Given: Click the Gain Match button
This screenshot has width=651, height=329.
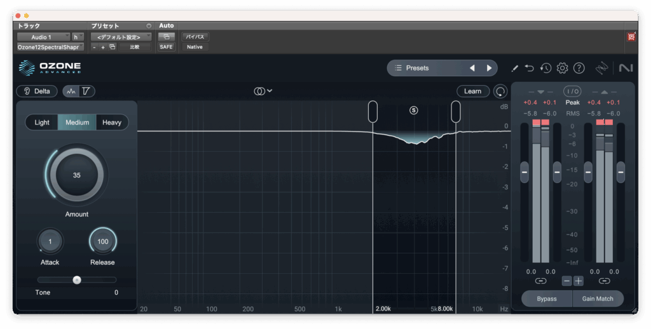Looking at the screenshot, I should [598, 299].
